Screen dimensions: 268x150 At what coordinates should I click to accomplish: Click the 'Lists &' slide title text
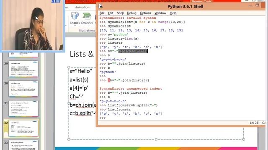(82, 54)
